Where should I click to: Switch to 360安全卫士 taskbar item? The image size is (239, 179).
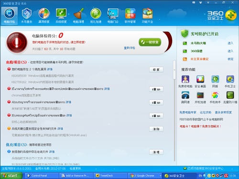pos(179,176)
